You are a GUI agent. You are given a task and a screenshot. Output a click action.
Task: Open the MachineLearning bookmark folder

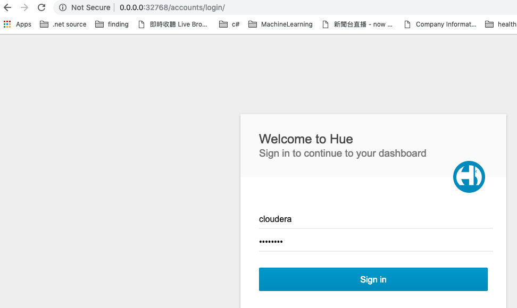click(280, 24)
